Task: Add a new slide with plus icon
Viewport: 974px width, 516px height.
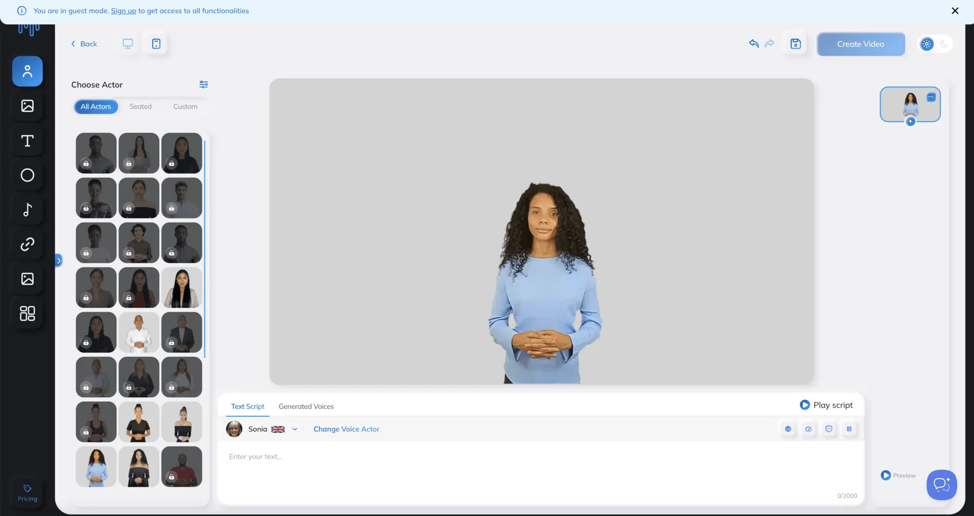Action: (x=911, y=122)
